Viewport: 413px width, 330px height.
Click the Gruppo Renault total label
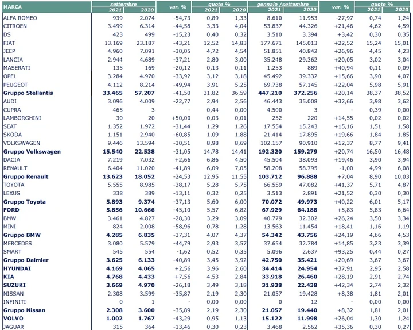pyautogui.click(x=26, y=176)
